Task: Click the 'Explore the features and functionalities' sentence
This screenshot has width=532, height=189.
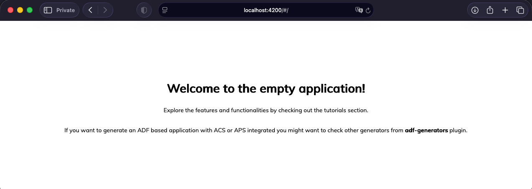Action: coord(266,111)
